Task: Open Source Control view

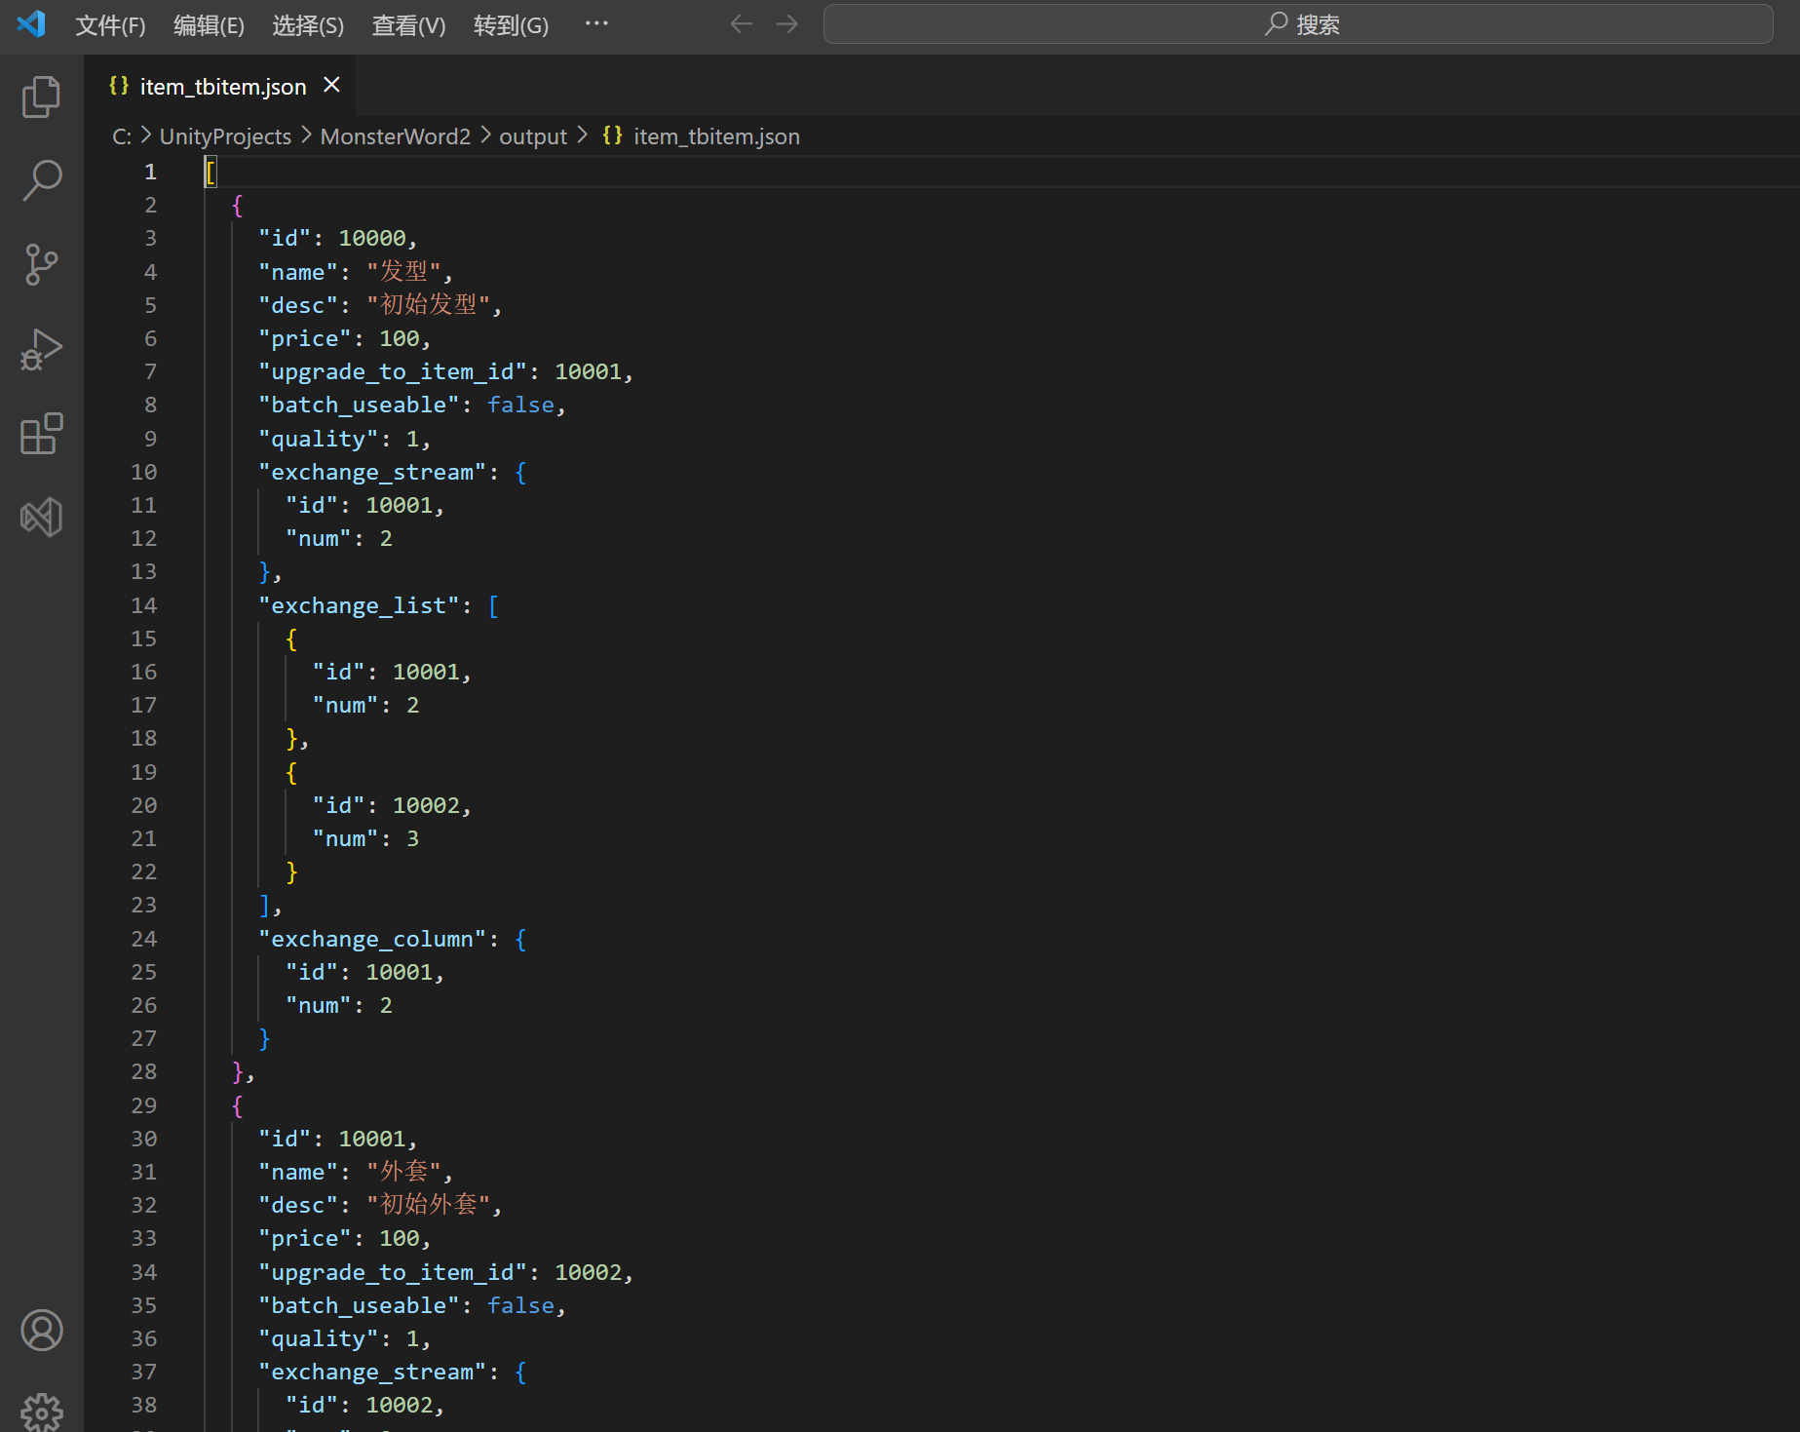Action: 41,264
